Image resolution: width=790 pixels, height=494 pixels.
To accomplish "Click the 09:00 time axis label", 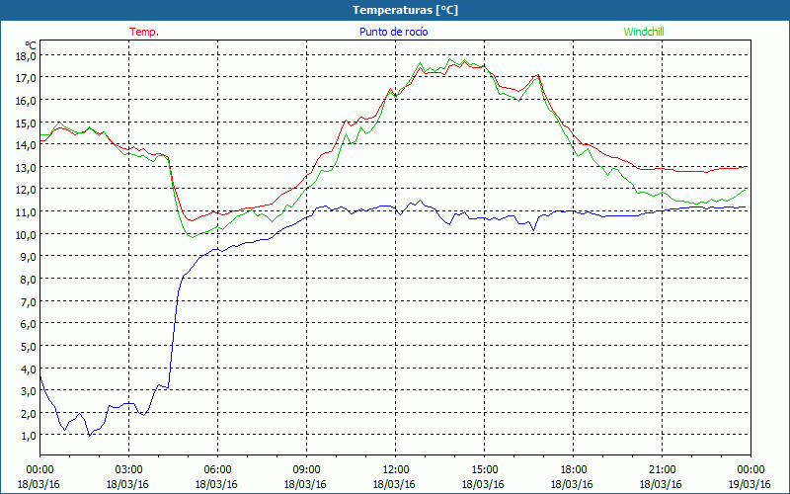I will (x=306, y=469).
